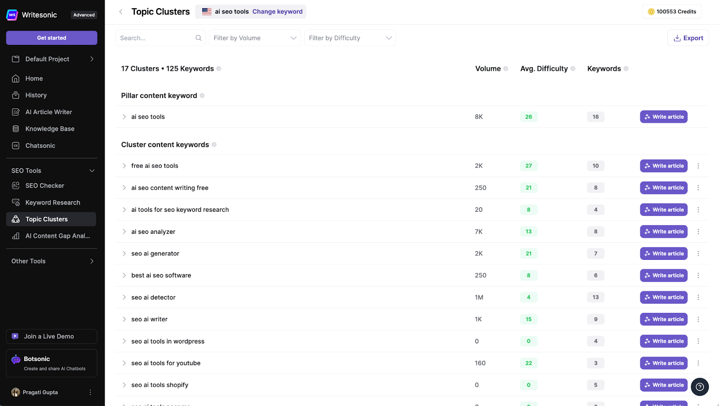Go back using the arrow beside Topic Clusters

tap(120, 12)
